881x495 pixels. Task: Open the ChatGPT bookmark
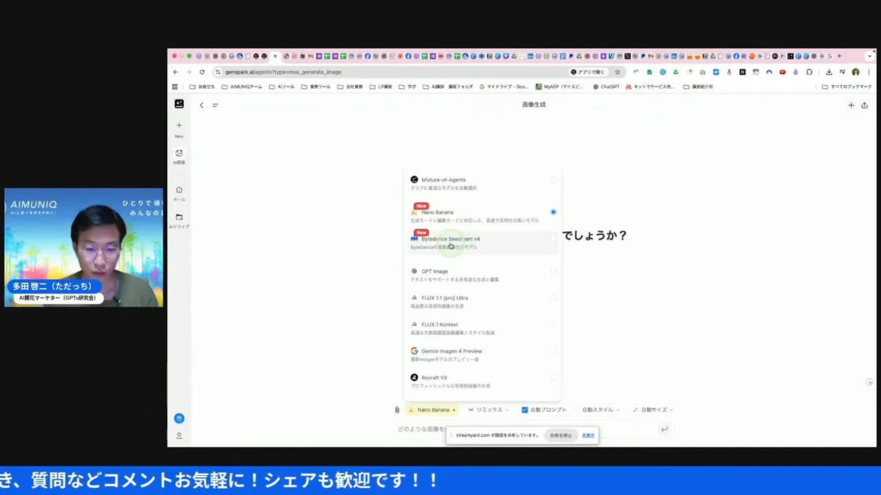[606, 87]
